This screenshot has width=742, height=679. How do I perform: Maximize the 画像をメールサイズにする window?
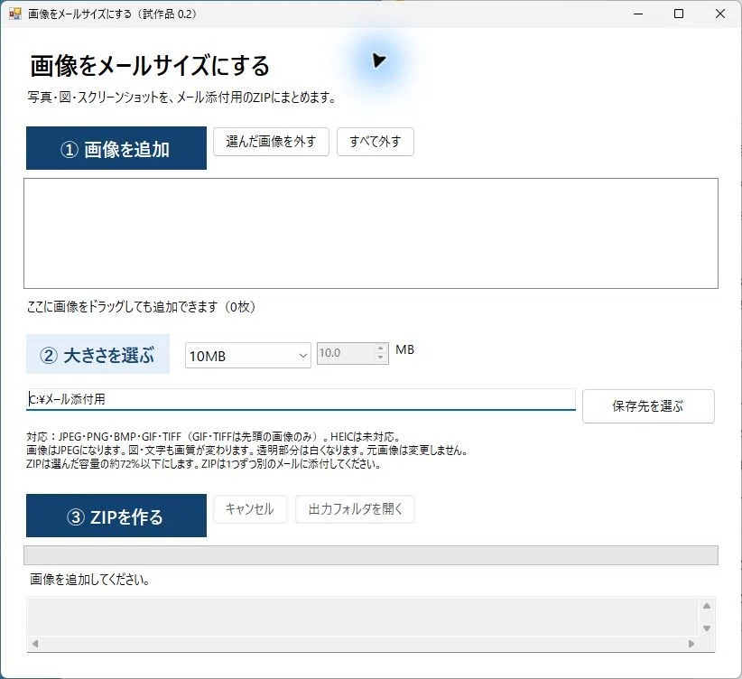pyautogui.click(x=679, y=14)
